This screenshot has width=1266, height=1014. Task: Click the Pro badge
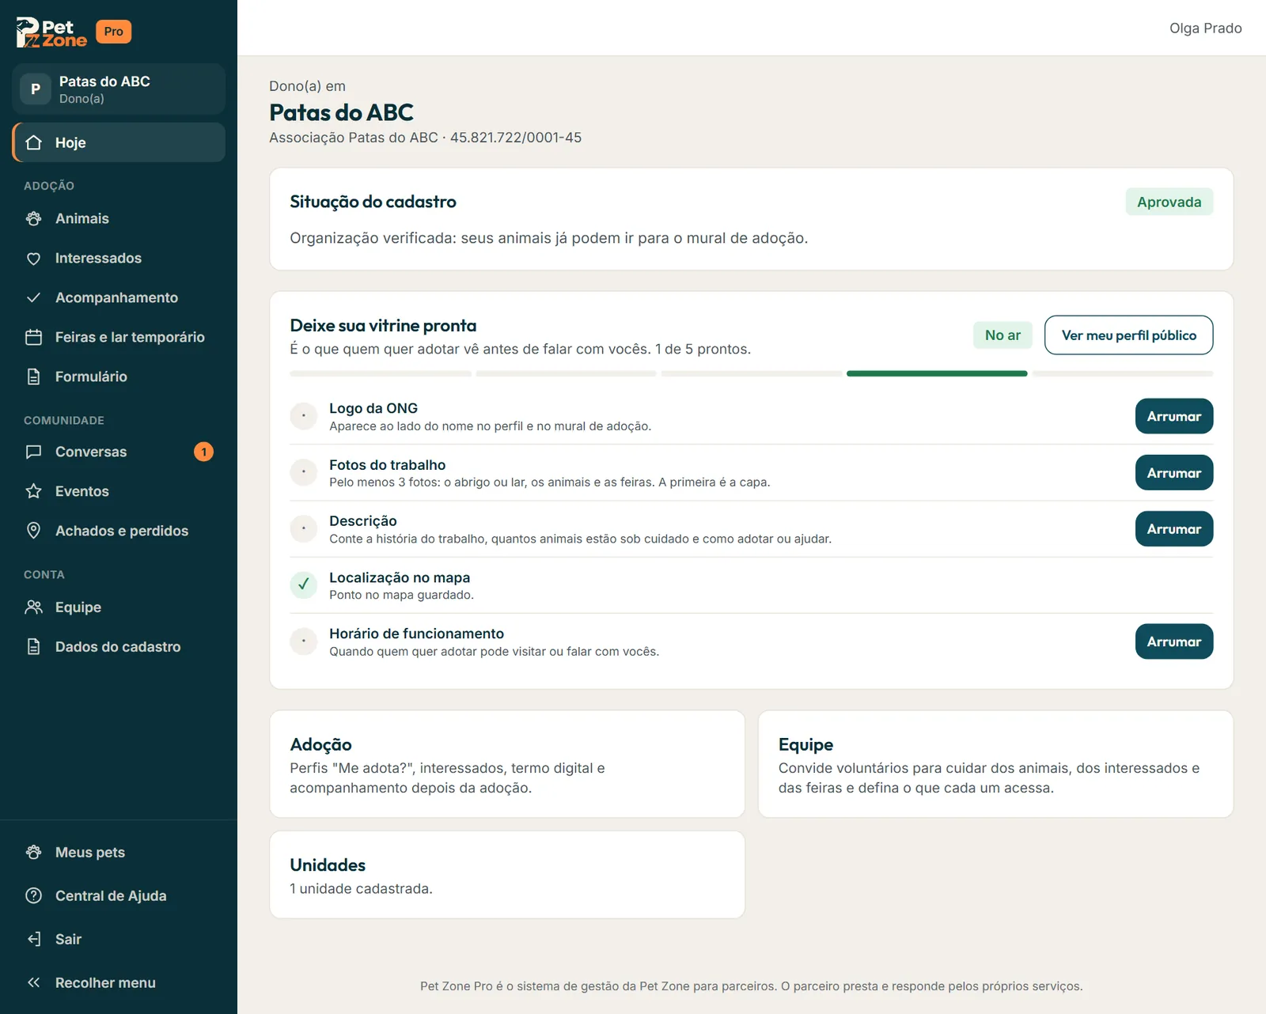tap(113, 32)
